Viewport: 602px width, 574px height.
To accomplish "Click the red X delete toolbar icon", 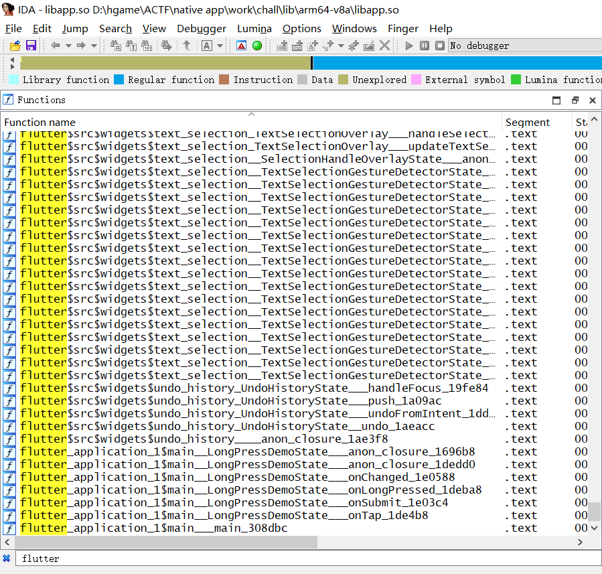I will point(385,46).
